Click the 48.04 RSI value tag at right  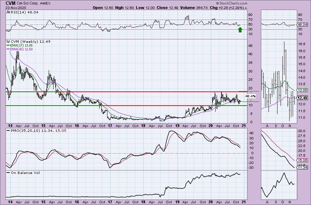(x=302, y=25)
